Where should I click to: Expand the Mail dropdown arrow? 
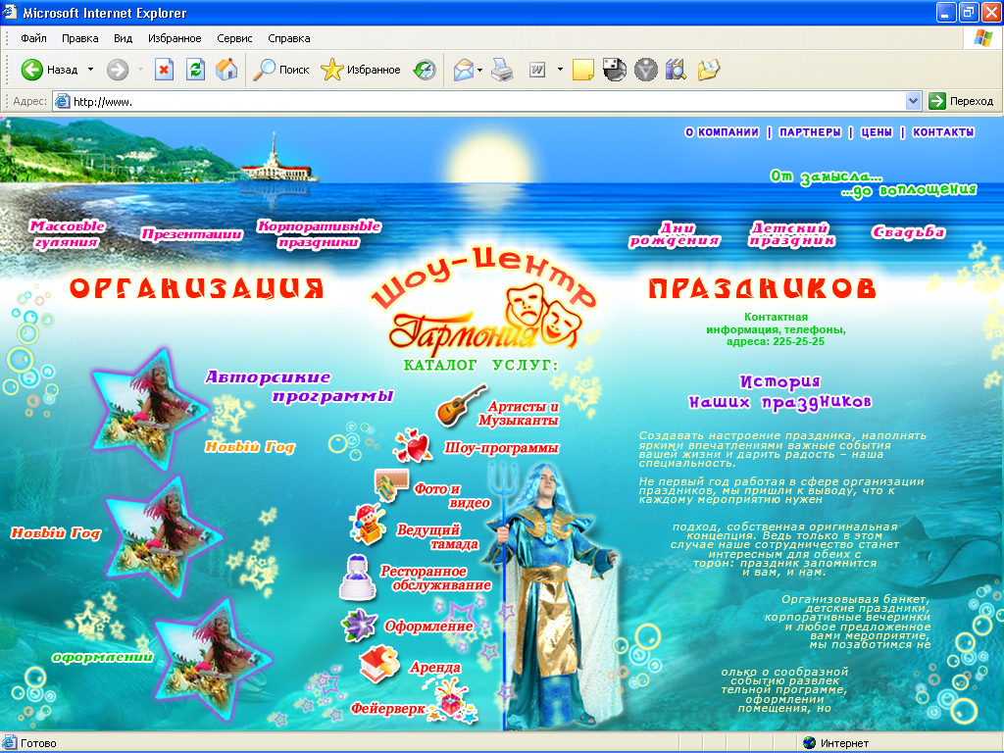[x=479, y=70]
